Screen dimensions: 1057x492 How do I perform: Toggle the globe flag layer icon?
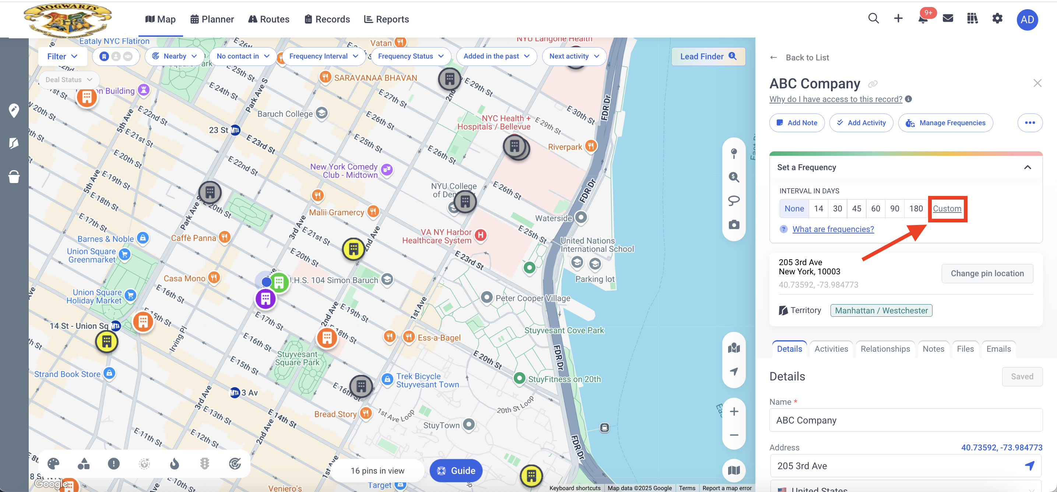click(144, 464)
